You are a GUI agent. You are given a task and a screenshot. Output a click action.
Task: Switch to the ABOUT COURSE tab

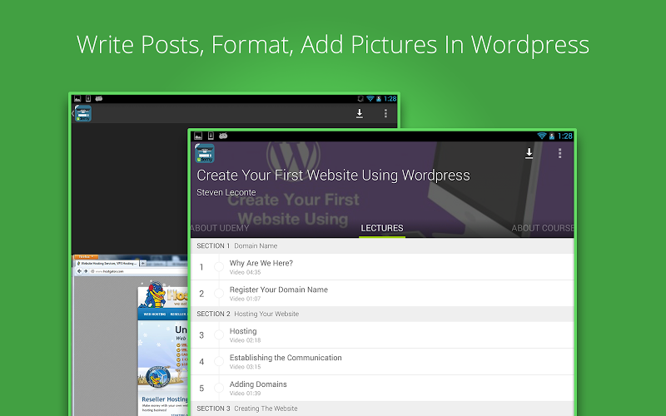click(x=543, y=228)
